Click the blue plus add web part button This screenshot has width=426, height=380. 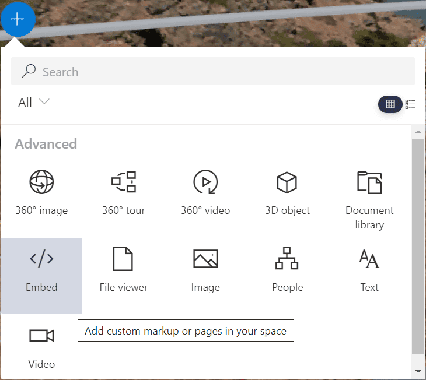pos(18,19)
